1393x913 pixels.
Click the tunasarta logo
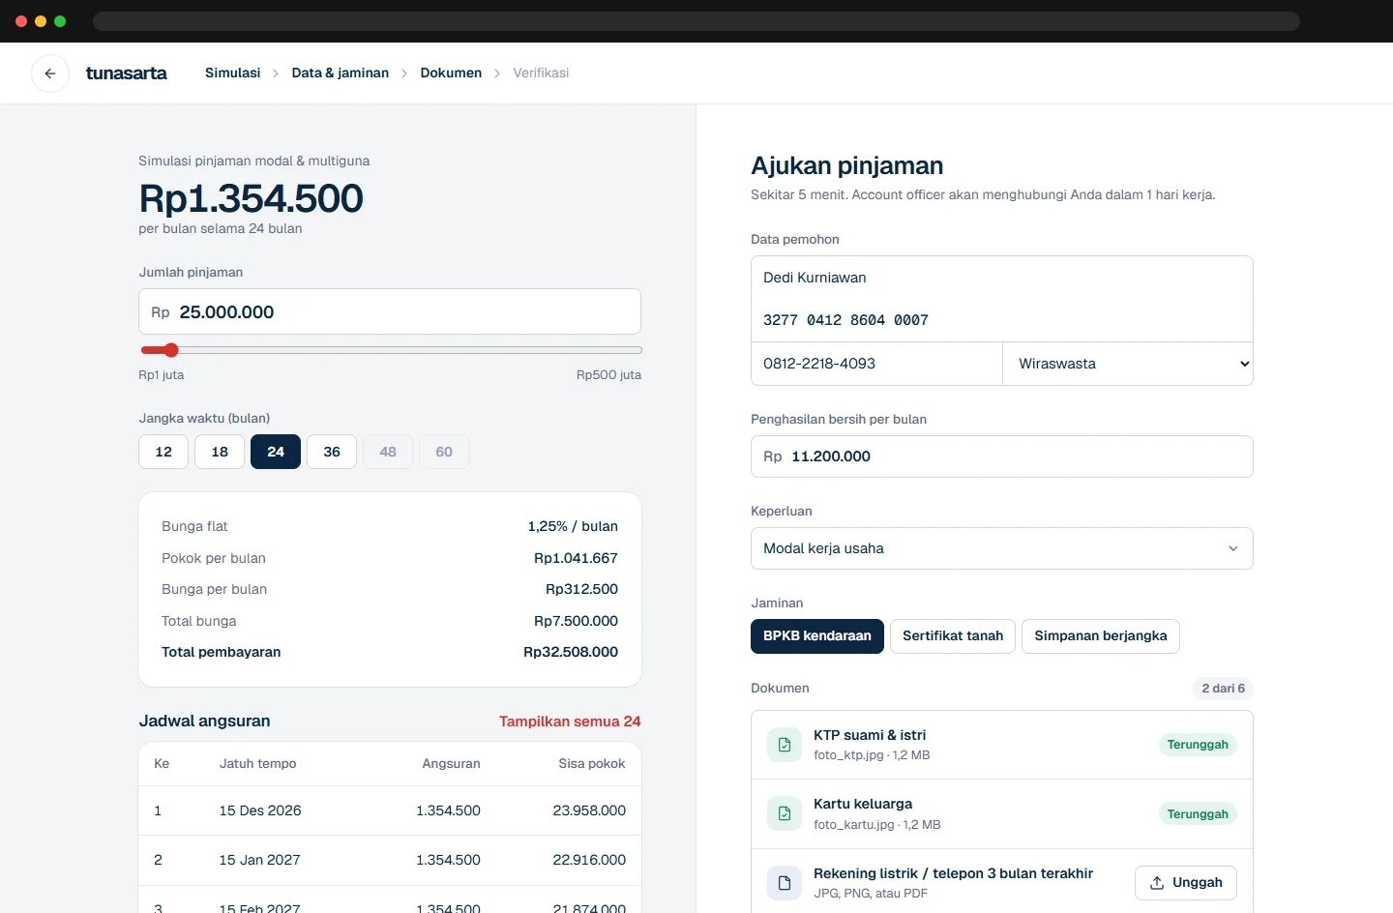click(x=126, y=74)
